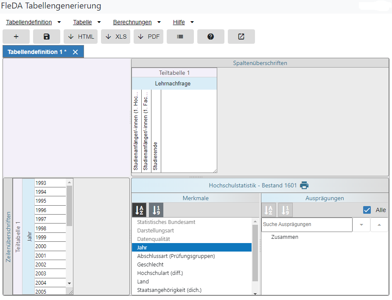Sort Merkmale numerically with 1-9 icon
392x300 pixels.
click(x=156, y=210)
